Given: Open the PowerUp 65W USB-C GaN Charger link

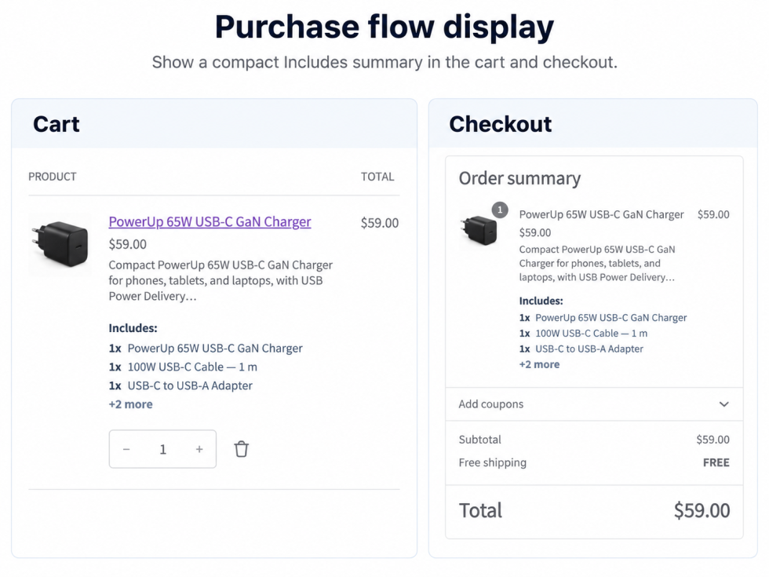Looking at the screenshot, I should point(210,221).
